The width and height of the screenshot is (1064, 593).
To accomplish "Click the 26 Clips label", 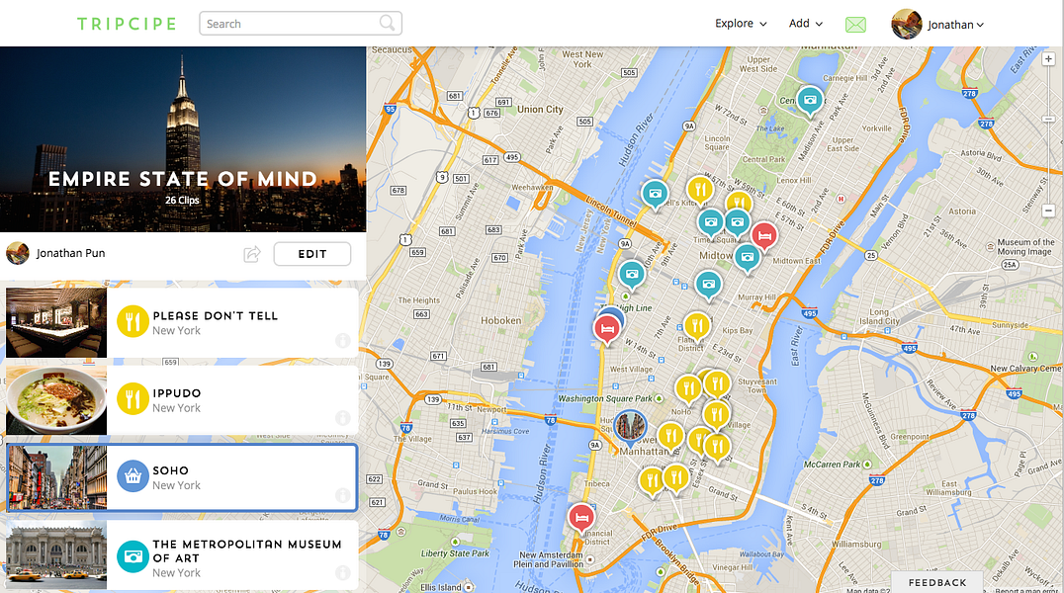I will (183, 201).
